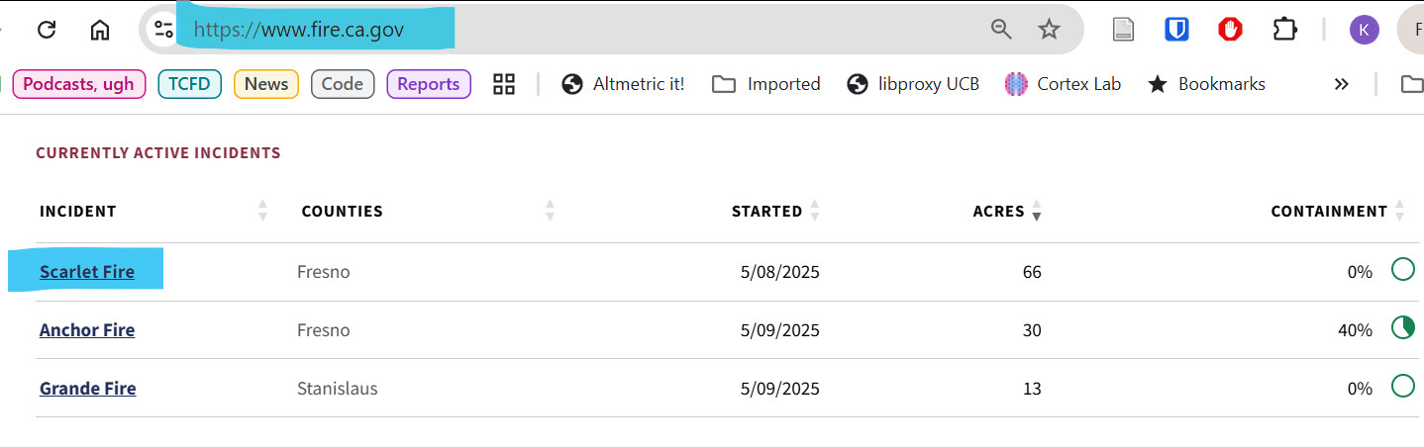
Task: Open the Grande Fire incident link
Action: point(88,389)
